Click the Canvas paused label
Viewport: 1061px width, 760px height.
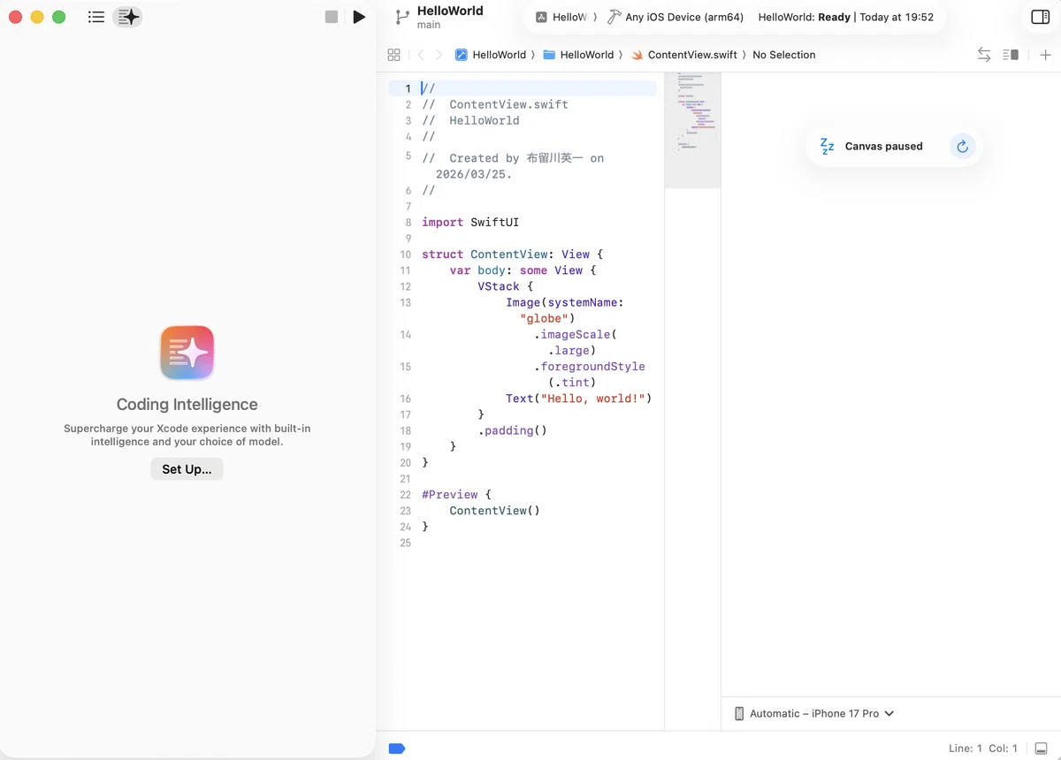tap(883, 147)
